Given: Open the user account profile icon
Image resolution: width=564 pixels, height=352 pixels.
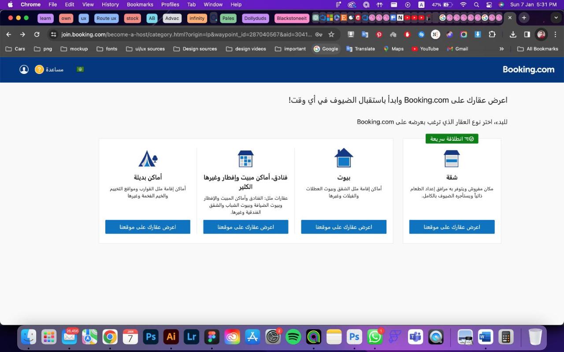Looking at the screenshot, I should tap(24, 70).
